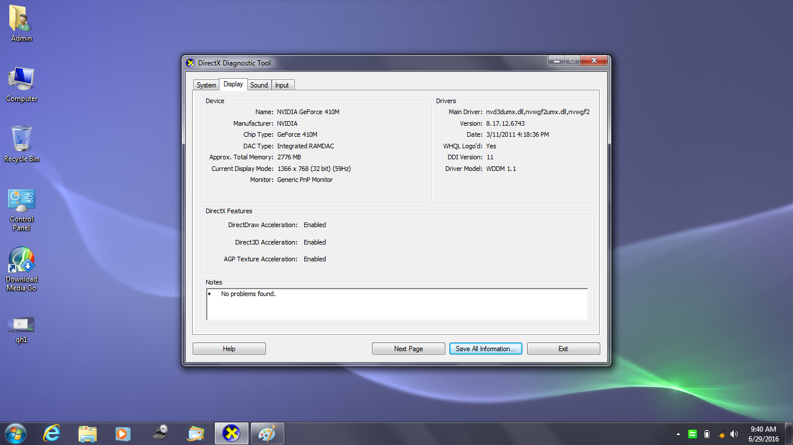Open Windows Explorer from taskbar
793x445 pixels.
pyautogui.click(x=88, y=433)
